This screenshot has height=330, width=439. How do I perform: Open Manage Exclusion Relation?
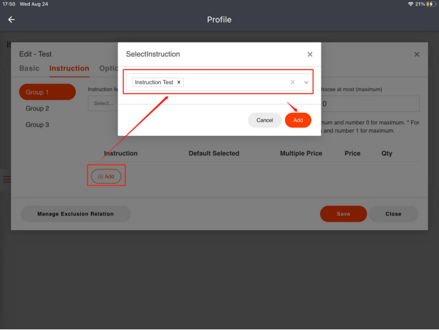(76, 214)
